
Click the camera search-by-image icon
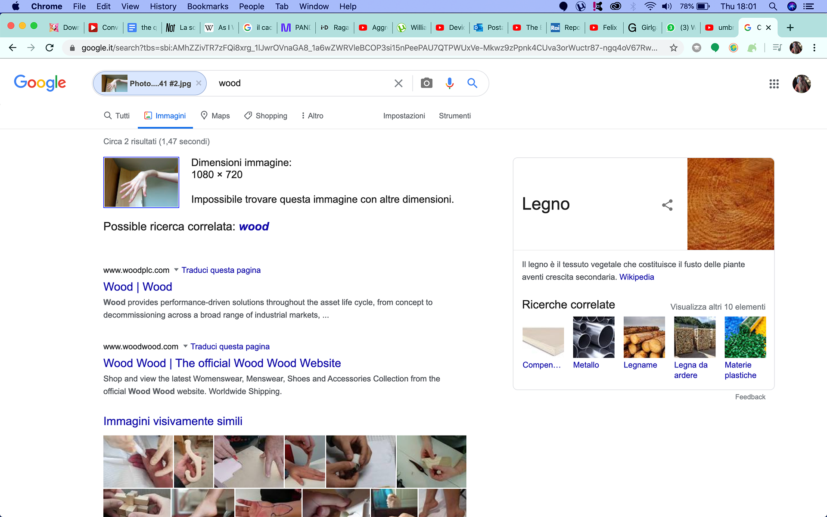point(426,83)
